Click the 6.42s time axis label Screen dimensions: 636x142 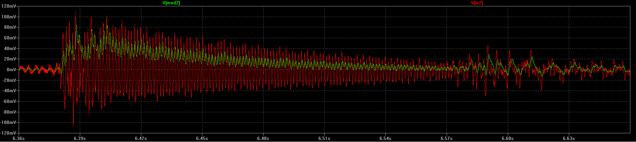point(141,138)
